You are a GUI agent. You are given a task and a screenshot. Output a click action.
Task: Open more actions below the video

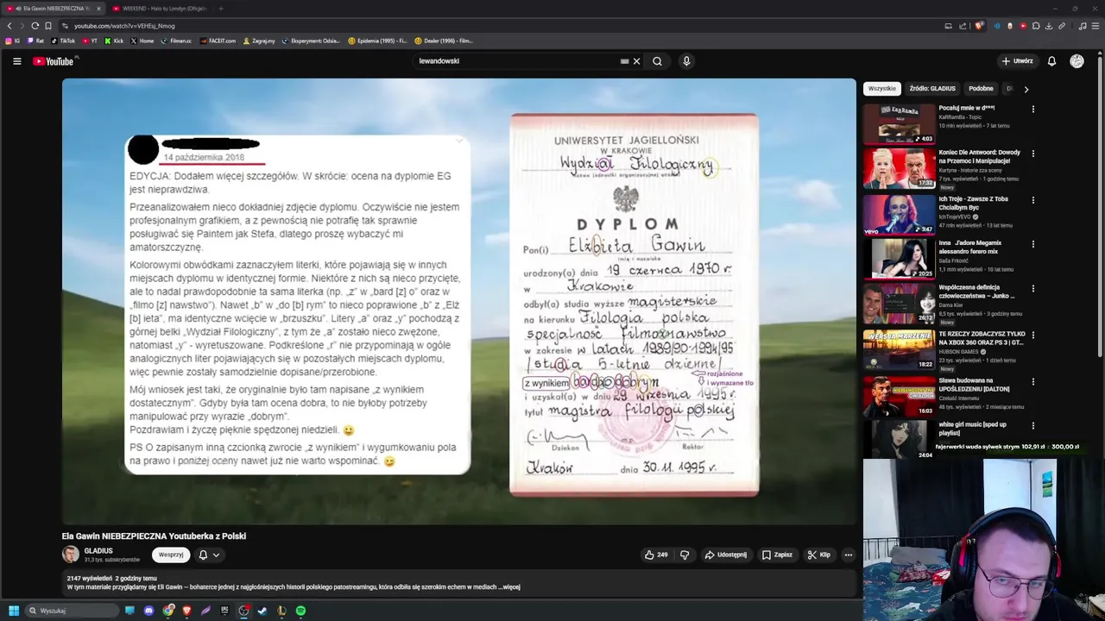[x=849, y=555]
